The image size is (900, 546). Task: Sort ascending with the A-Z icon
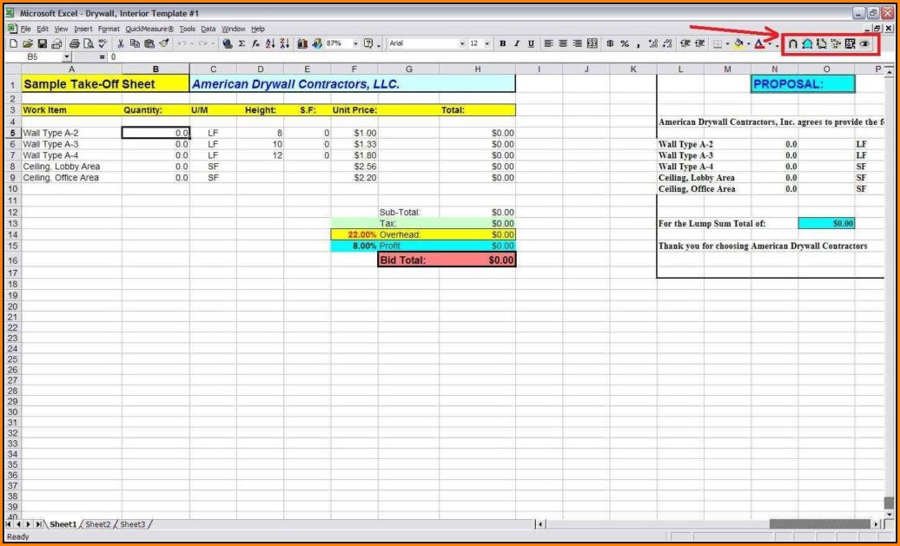(270, 43)
